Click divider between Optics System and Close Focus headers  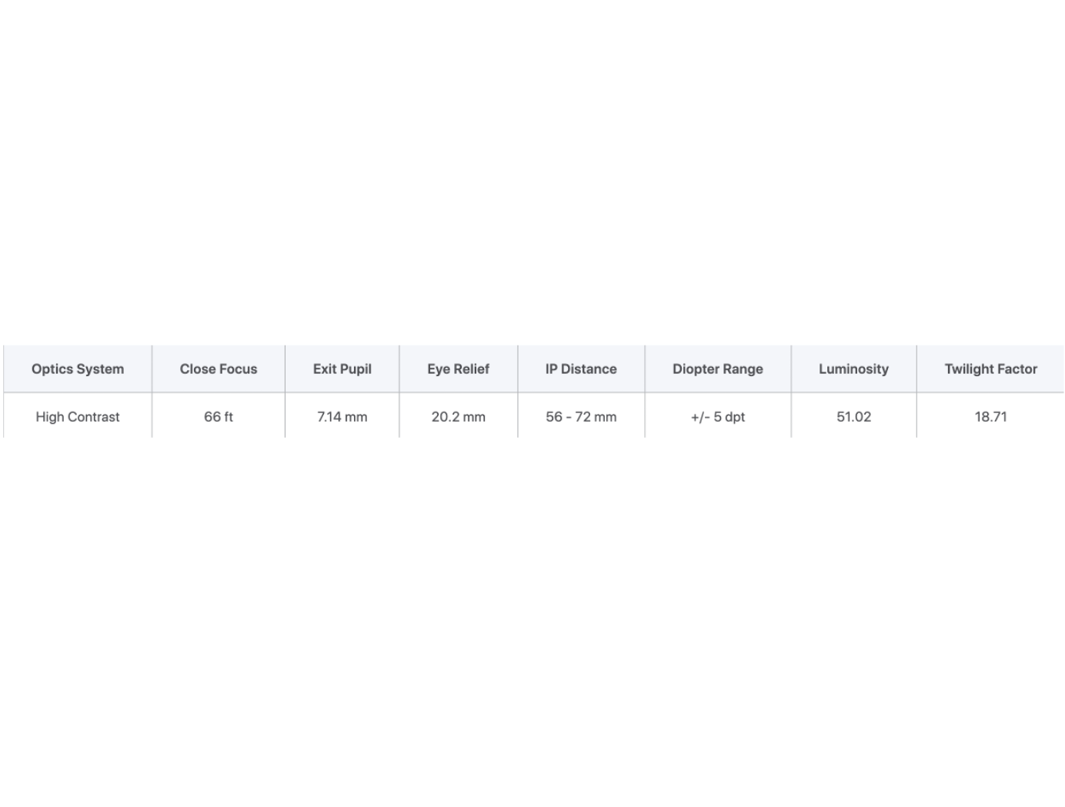152,369
